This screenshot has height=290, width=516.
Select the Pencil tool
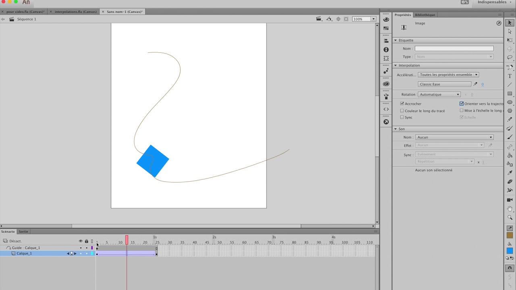510,120
